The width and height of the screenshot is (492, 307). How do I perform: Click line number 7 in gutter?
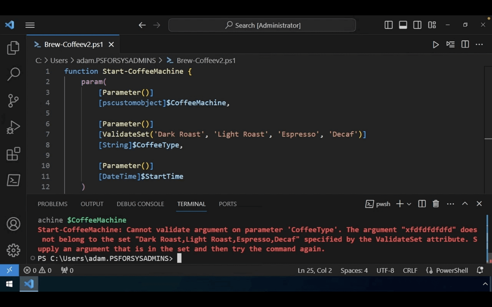47,134
